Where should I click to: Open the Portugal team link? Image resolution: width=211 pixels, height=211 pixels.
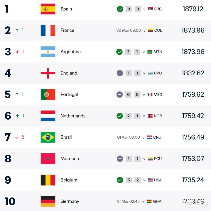[x=69, y=94]
